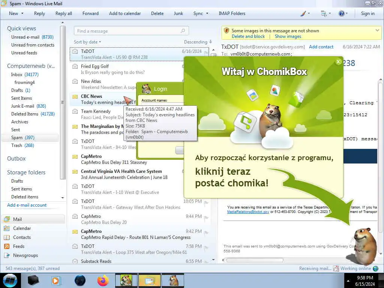Image resolution: width=384 pixels, height=288 pixels.
Task: Click the reading pane horizontal scrollbar
Action: click(255, 260)
